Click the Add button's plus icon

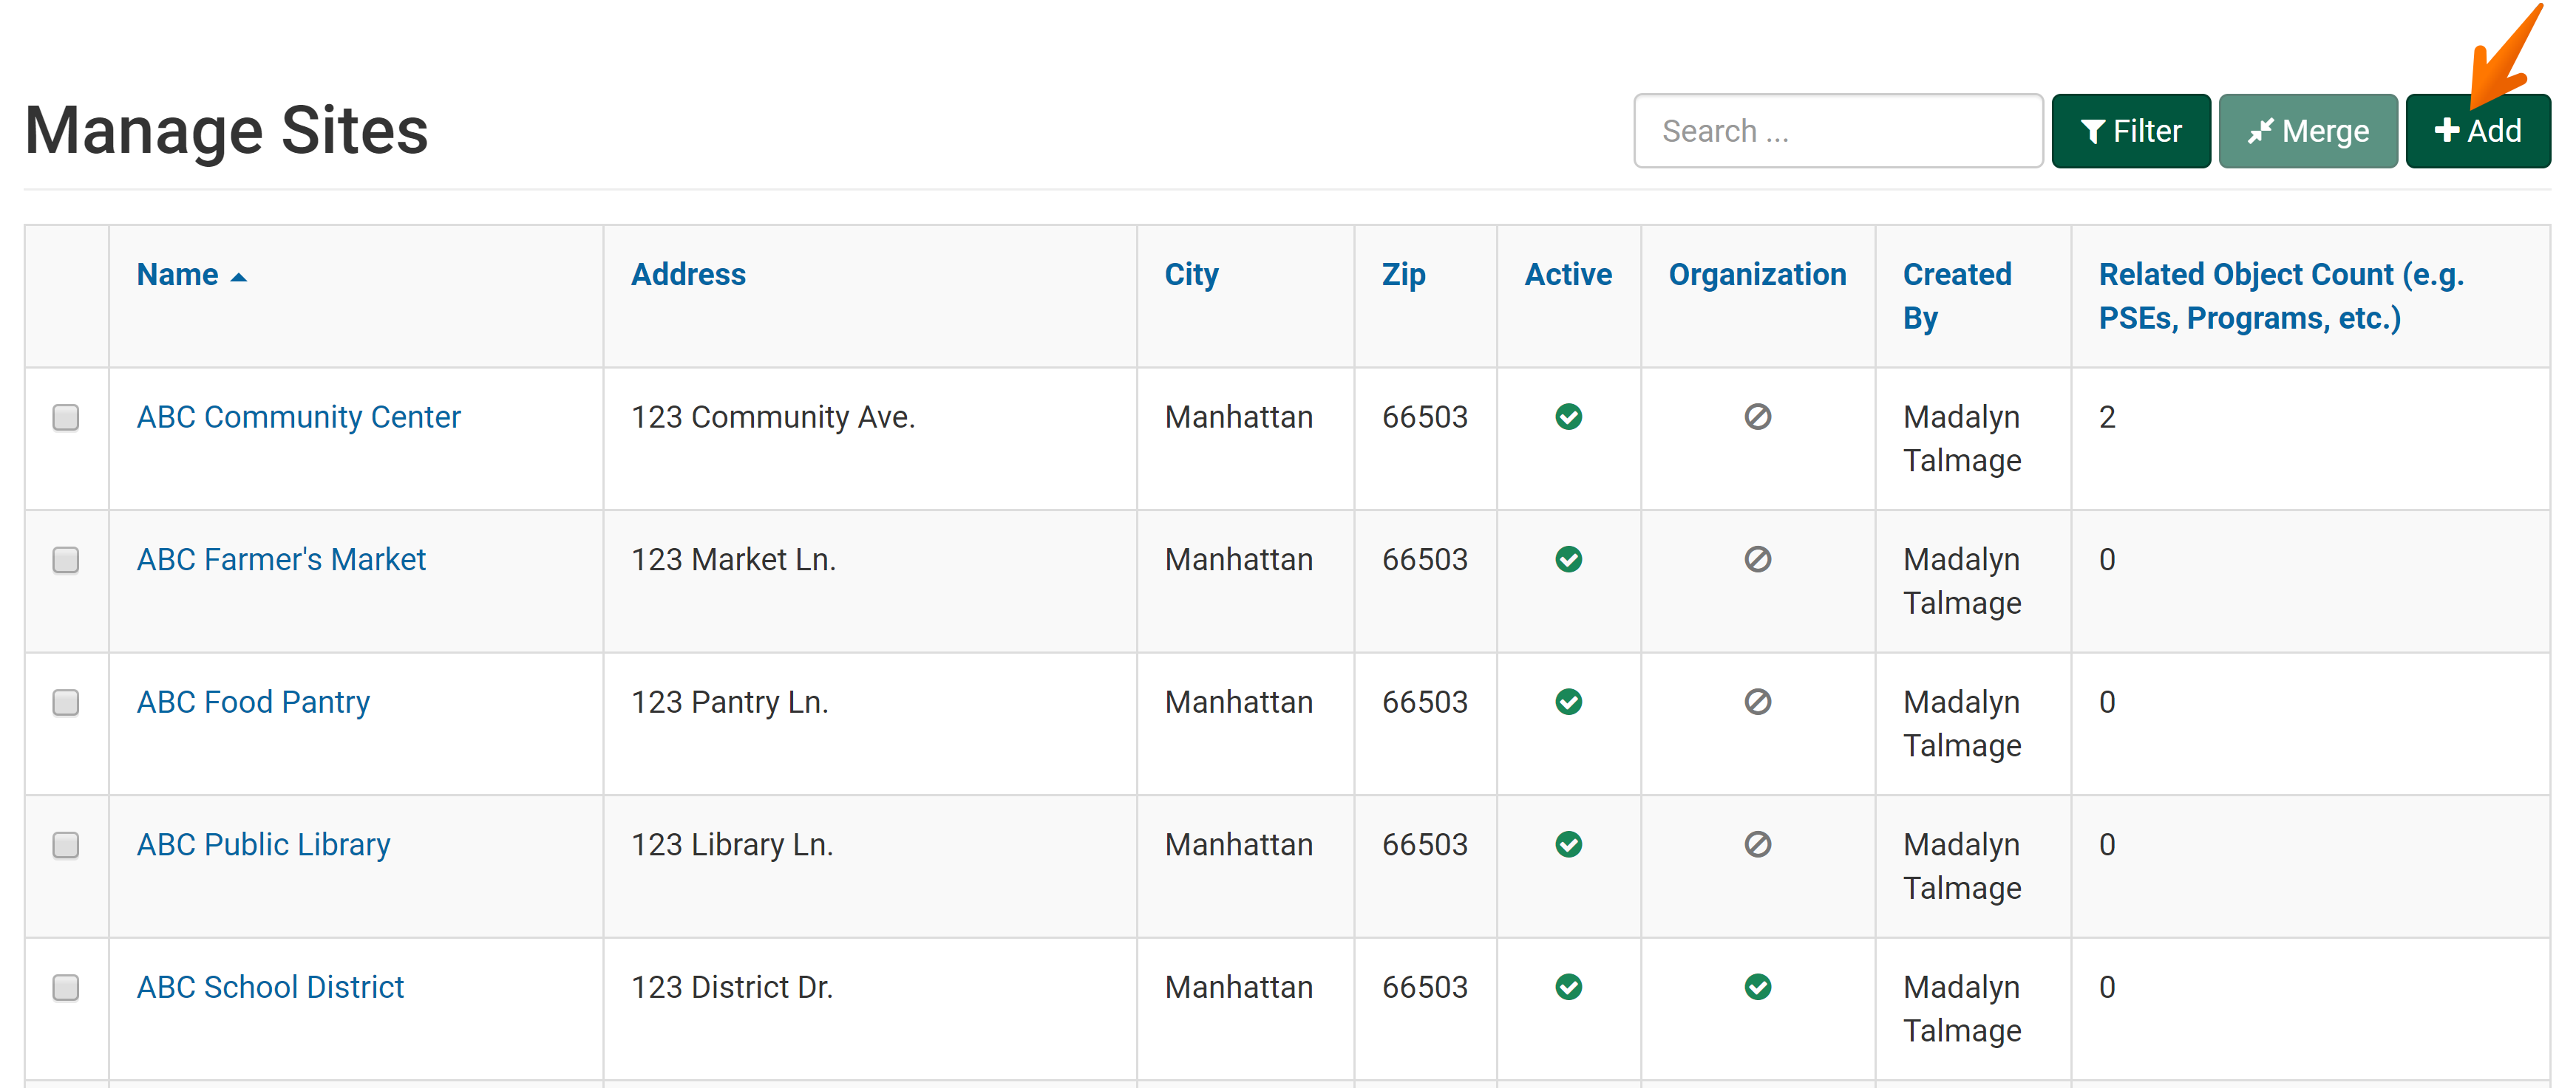(x=2447, y=130)
